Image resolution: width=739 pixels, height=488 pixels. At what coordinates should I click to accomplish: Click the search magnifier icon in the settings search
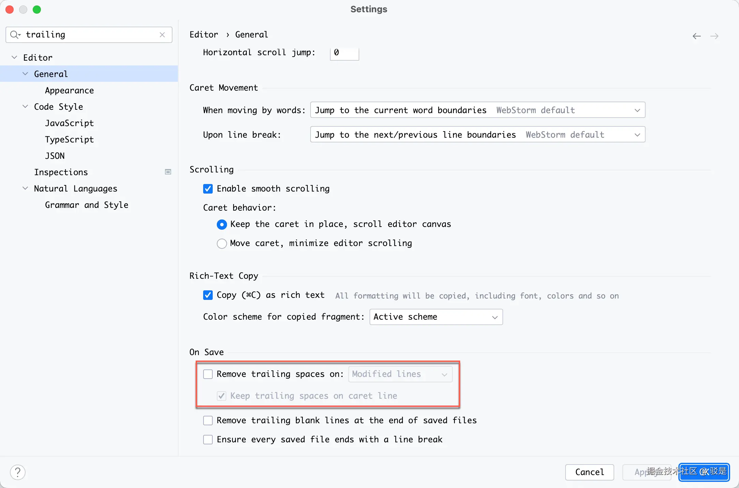[x=15, y=35]
